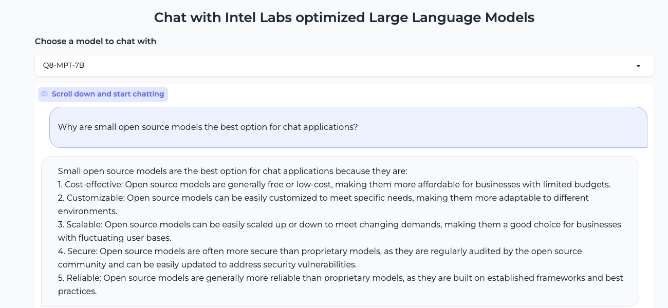This screenshot has width=668, height=308.
Task: Click the chat bubble icon beside Scroll down
Action: pyautogui.click(x=45, y=94)
